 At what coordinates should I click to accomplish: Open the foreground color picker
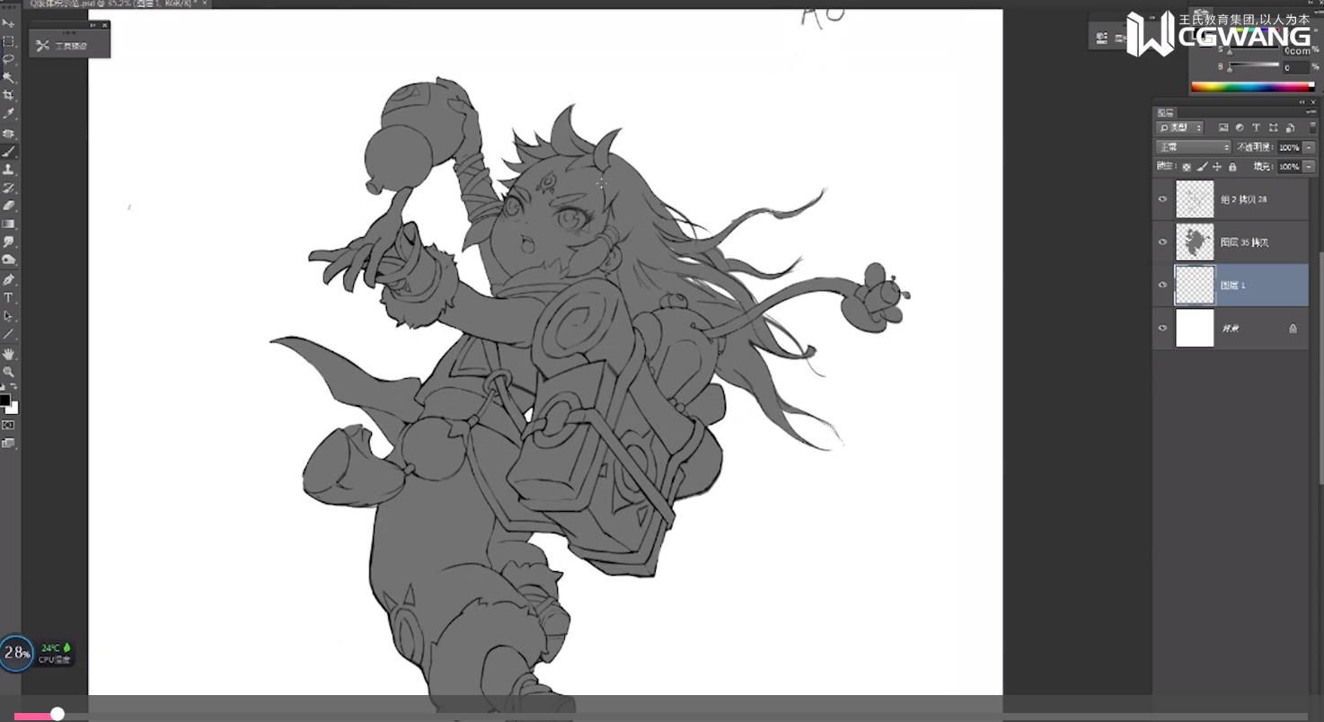coord(4,401)
